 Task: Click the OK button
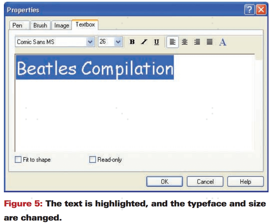tap(164, 181)
